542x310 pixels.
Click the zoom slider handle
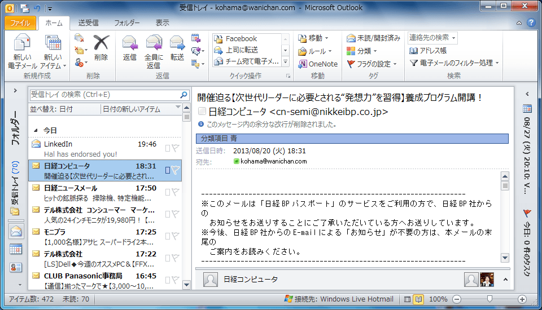tap(489, 299)
